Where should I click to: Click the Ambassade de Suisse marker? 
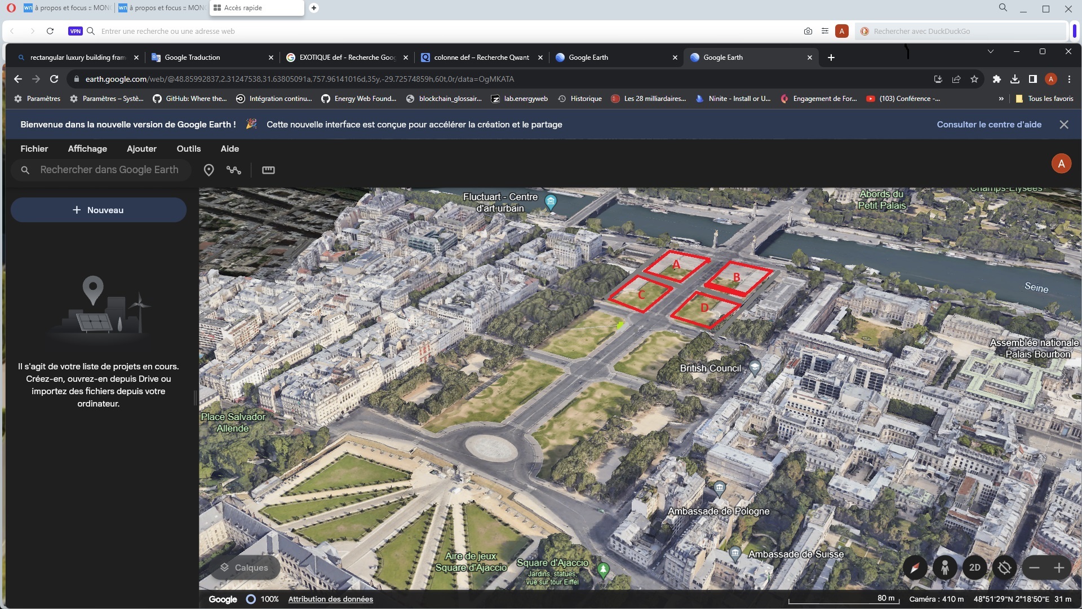coord(735,553)
